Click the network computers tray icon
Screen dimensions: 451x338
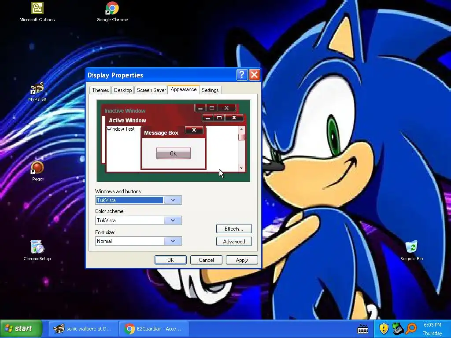coord(398,328)
